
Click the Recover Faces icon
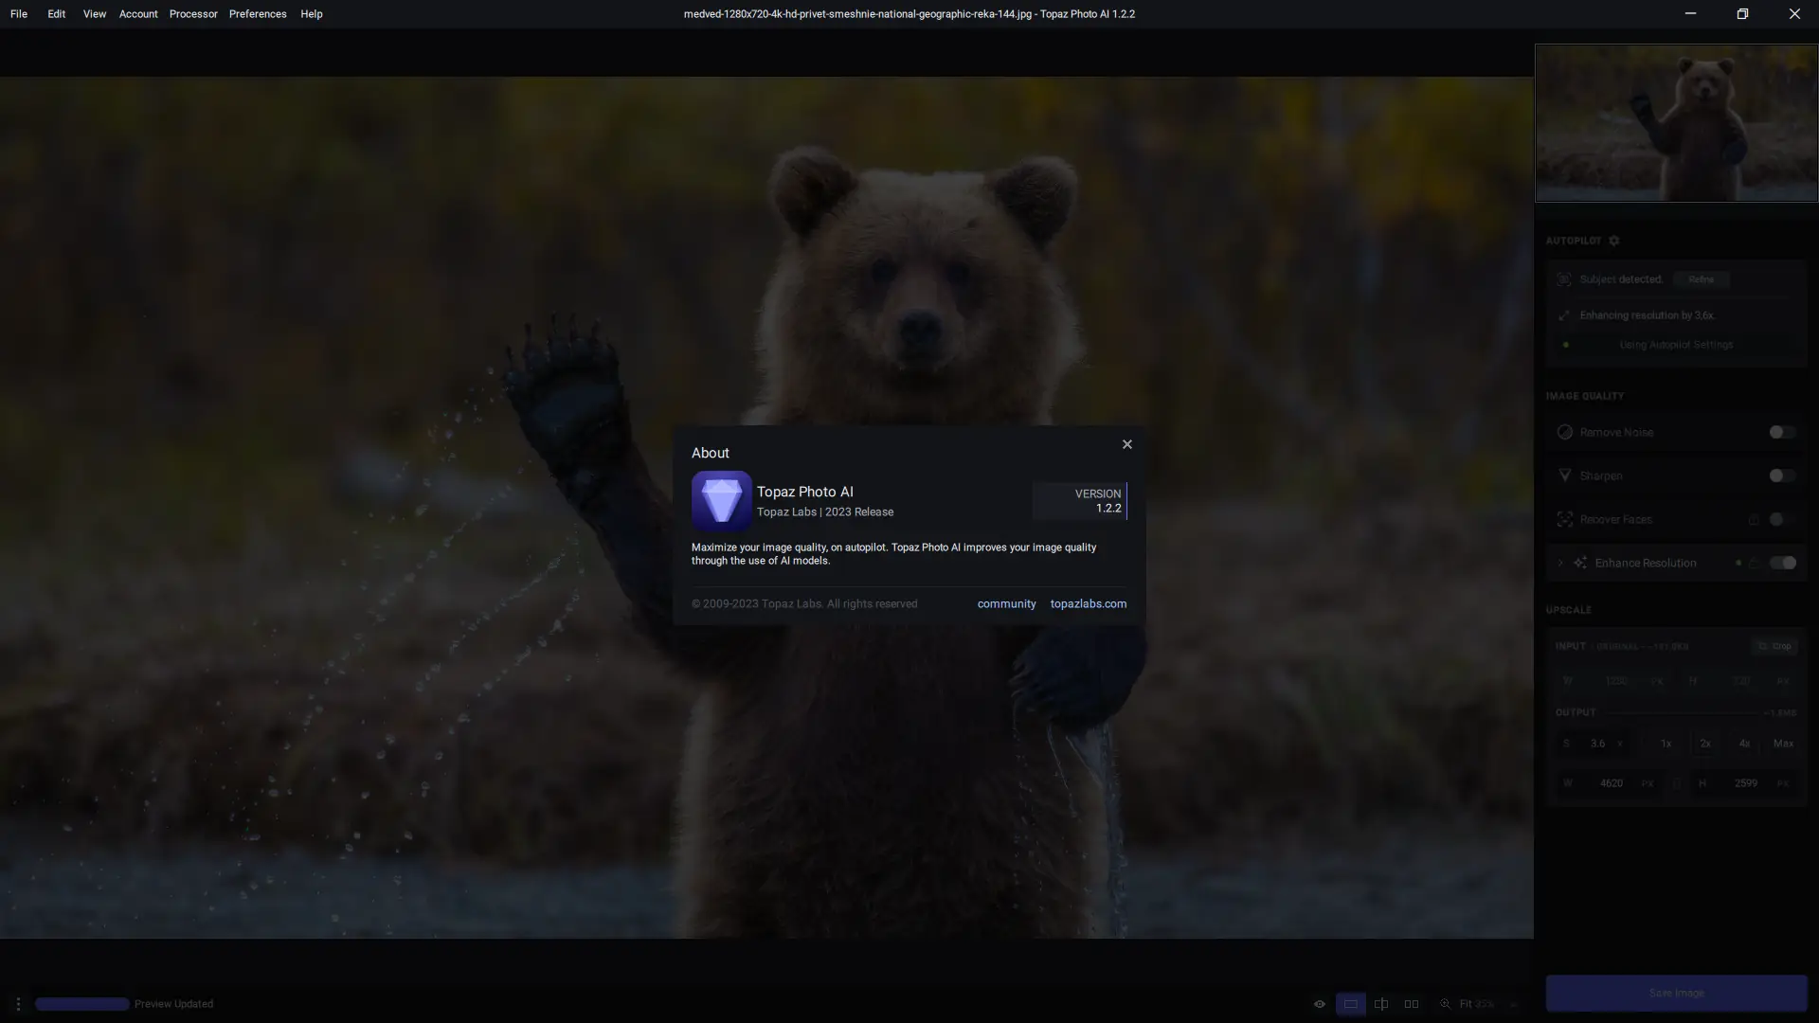(1565, 519)
